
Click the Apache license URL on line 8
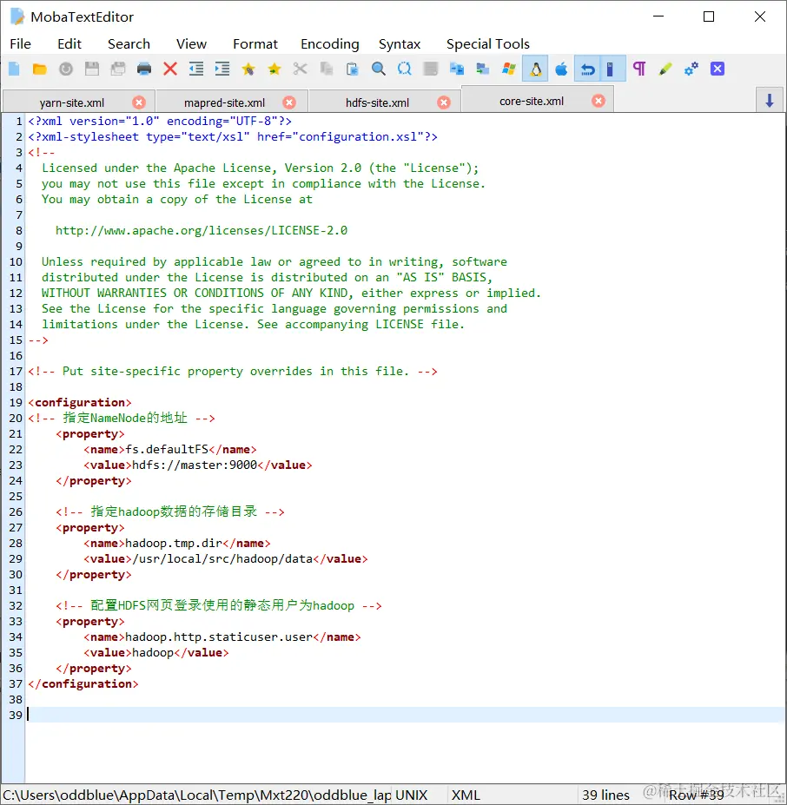tap(202, 230)
